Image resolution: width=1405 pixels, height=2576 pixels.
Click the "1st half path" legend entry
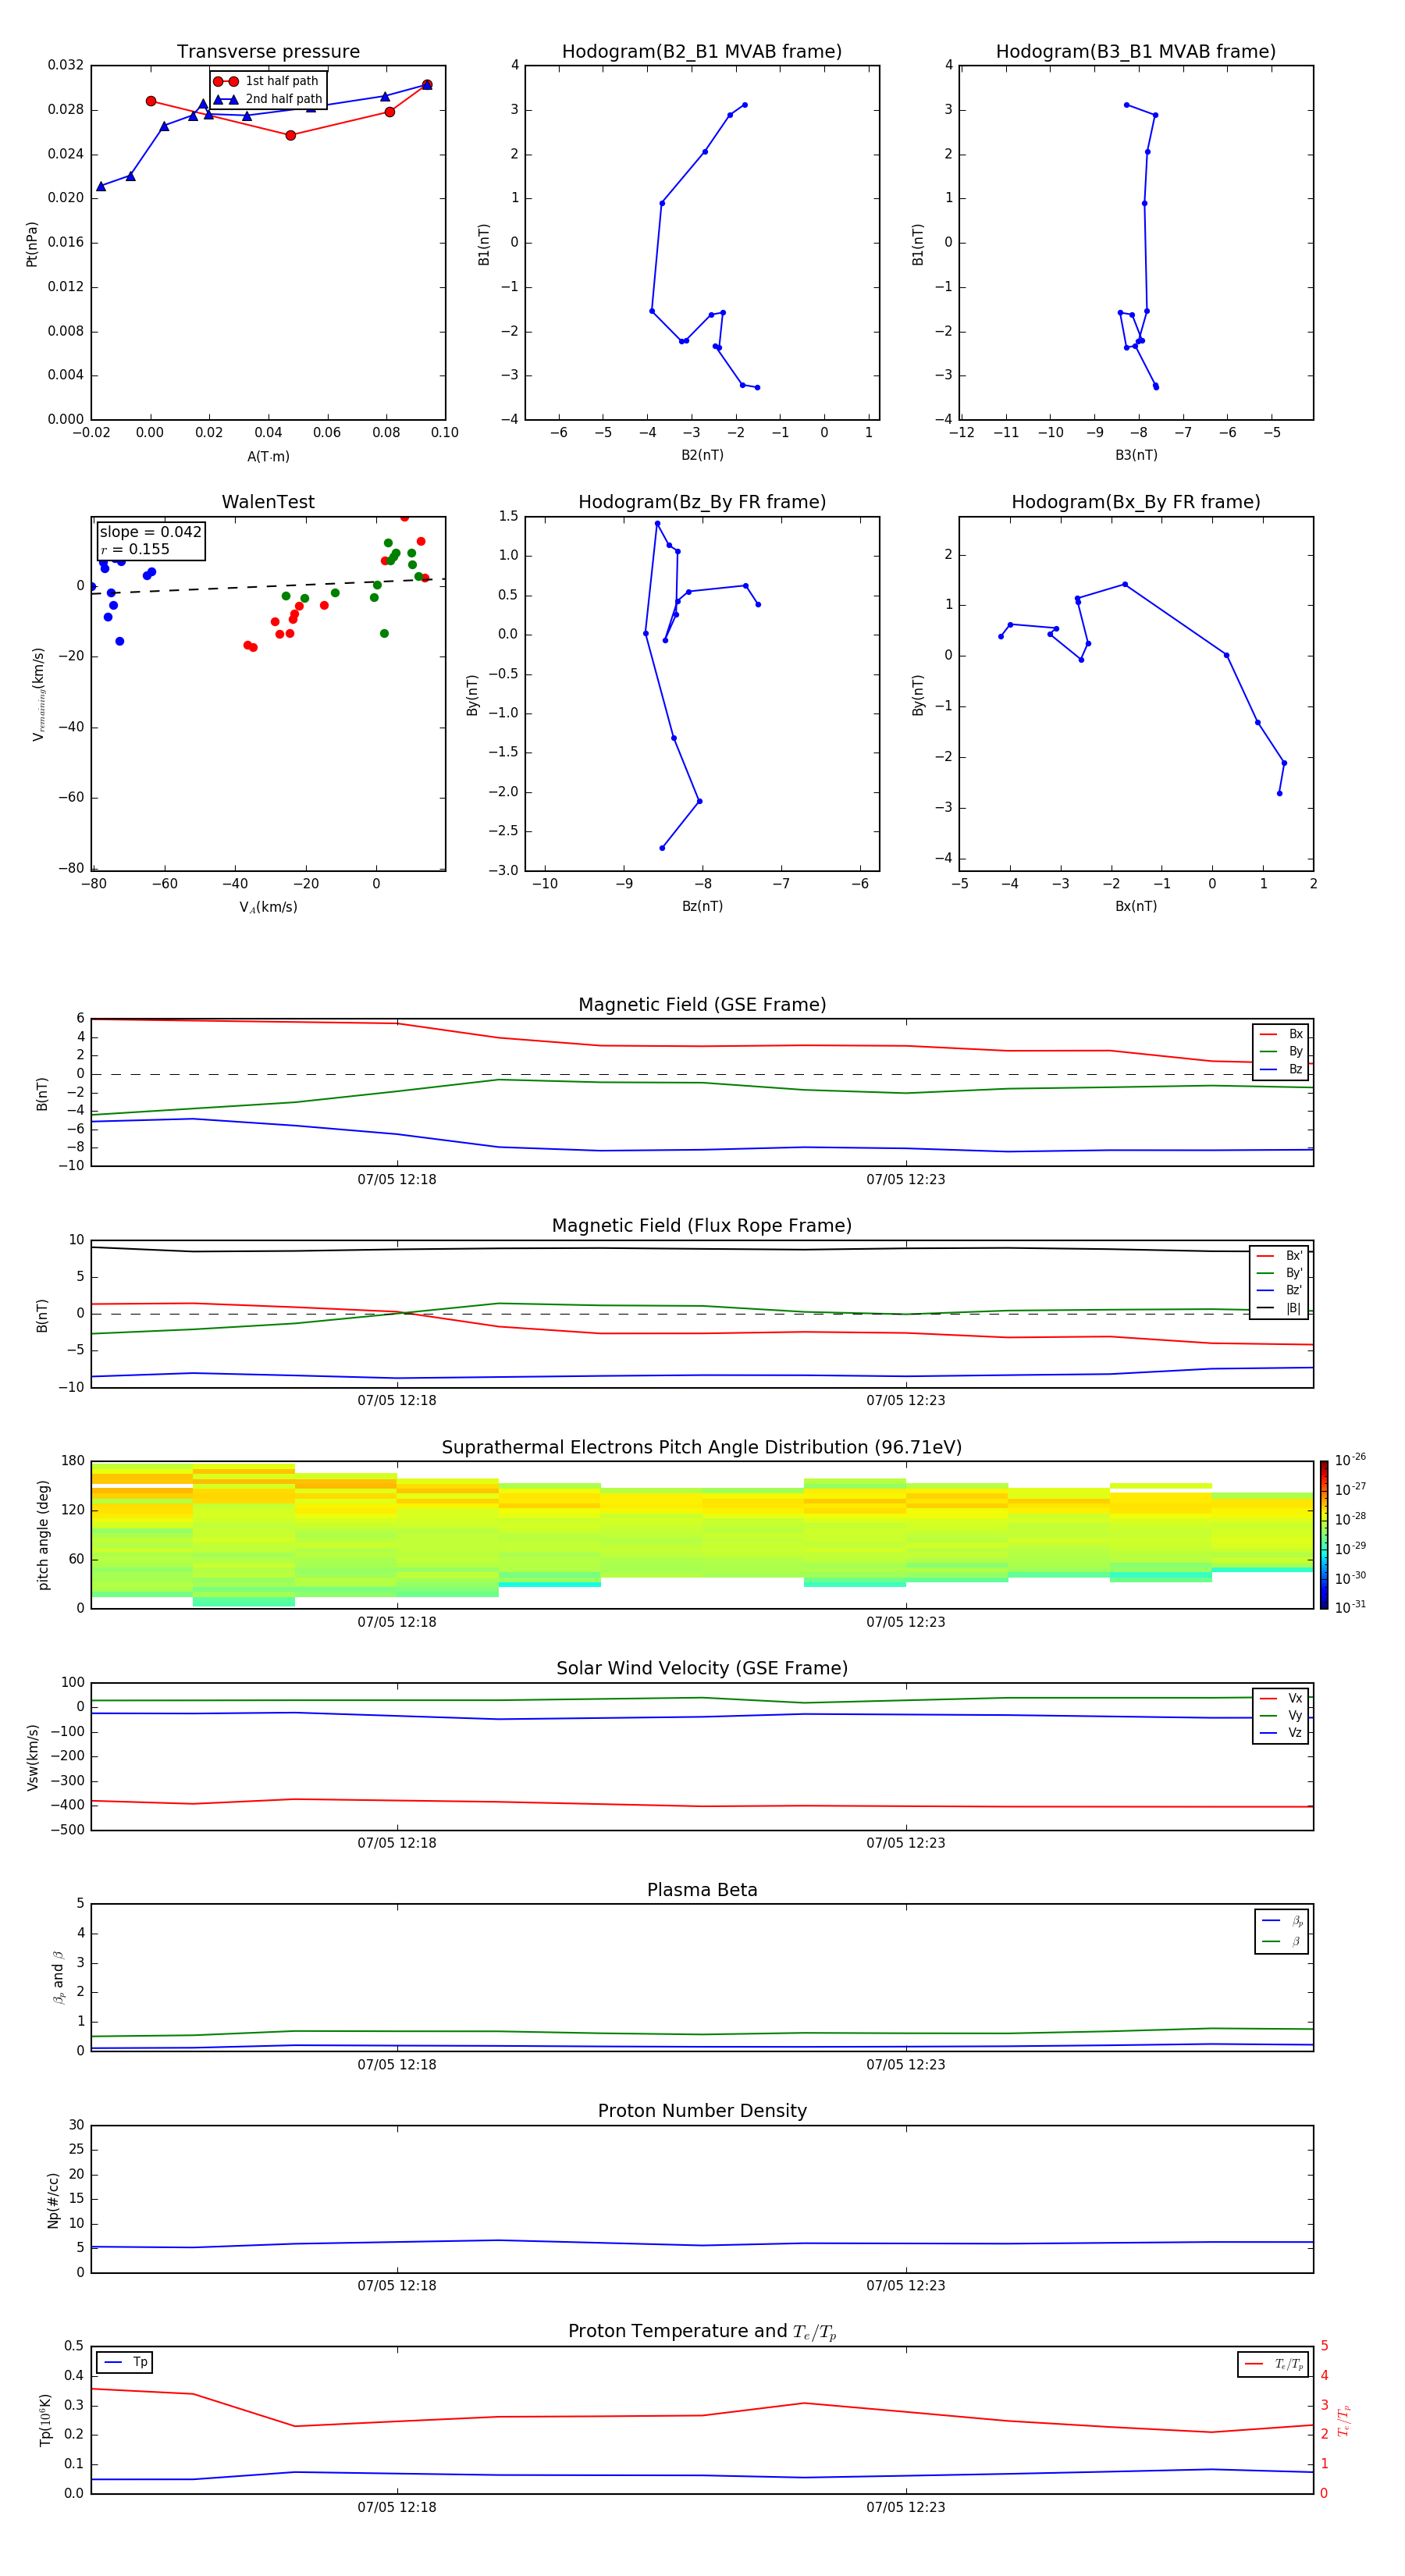point(266,81)
